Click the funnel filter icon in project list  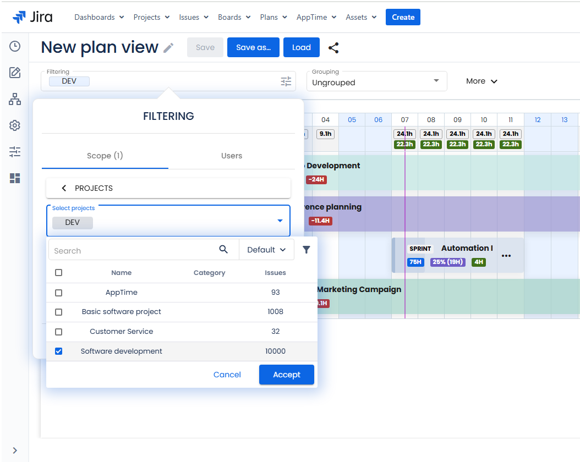307,250
